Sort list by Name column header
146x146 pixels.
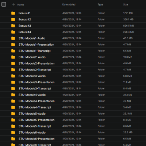[x=21, y=5]
